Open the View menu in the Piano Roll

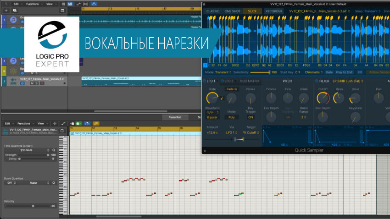tap(41, 123)
